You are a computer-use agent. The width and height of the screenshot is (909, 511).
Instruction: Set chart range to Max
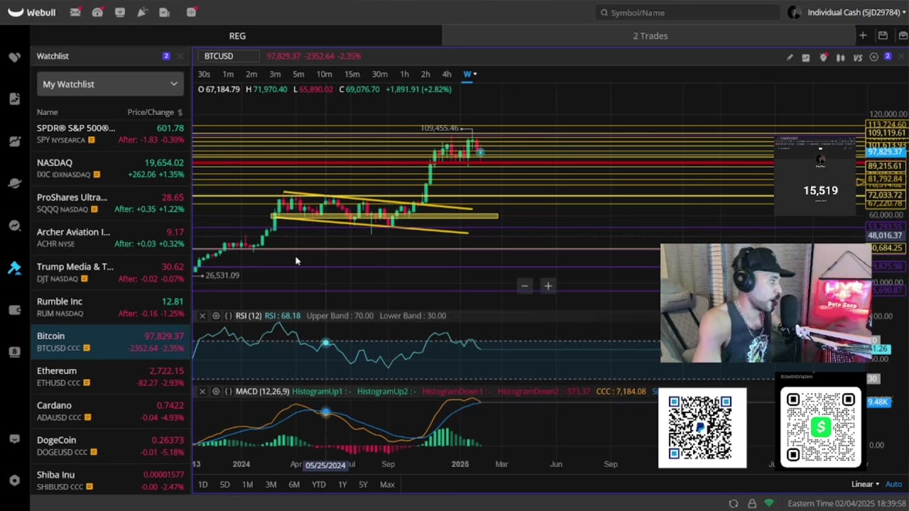click(x=387, y=484)
